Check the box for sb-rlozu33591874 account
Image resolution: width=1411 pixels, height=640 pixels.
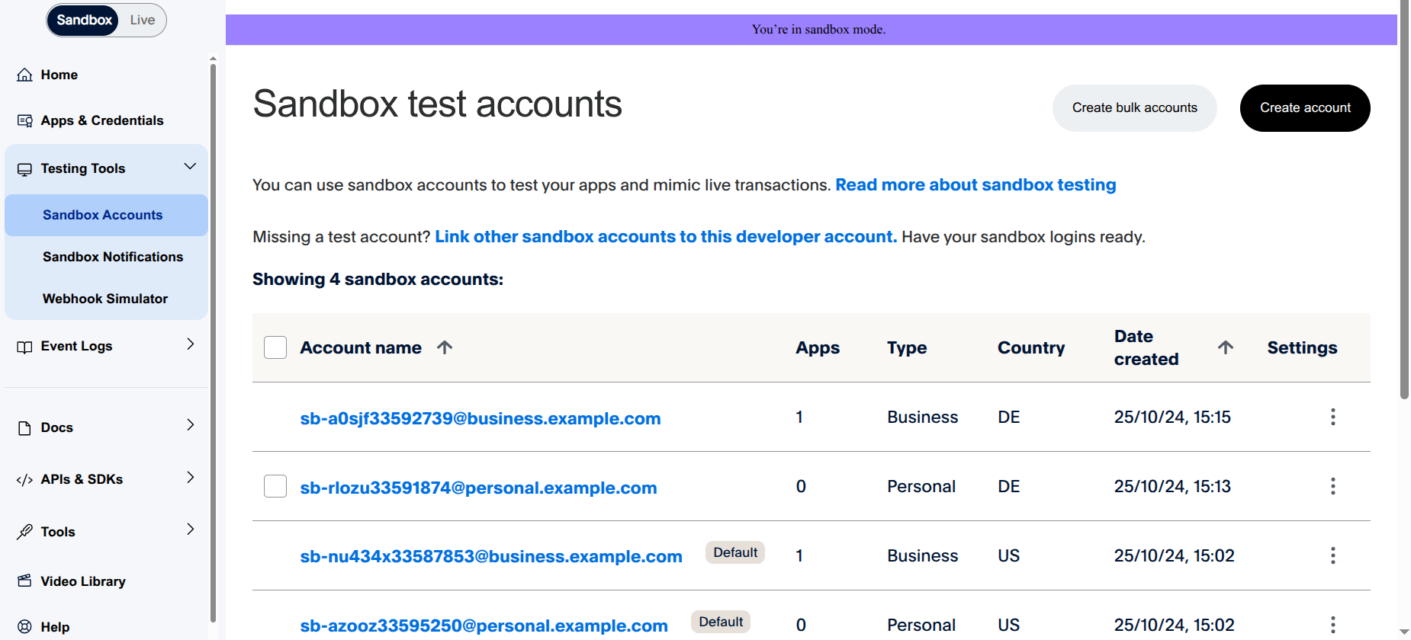pyautogui.click(x=275, y=486)
